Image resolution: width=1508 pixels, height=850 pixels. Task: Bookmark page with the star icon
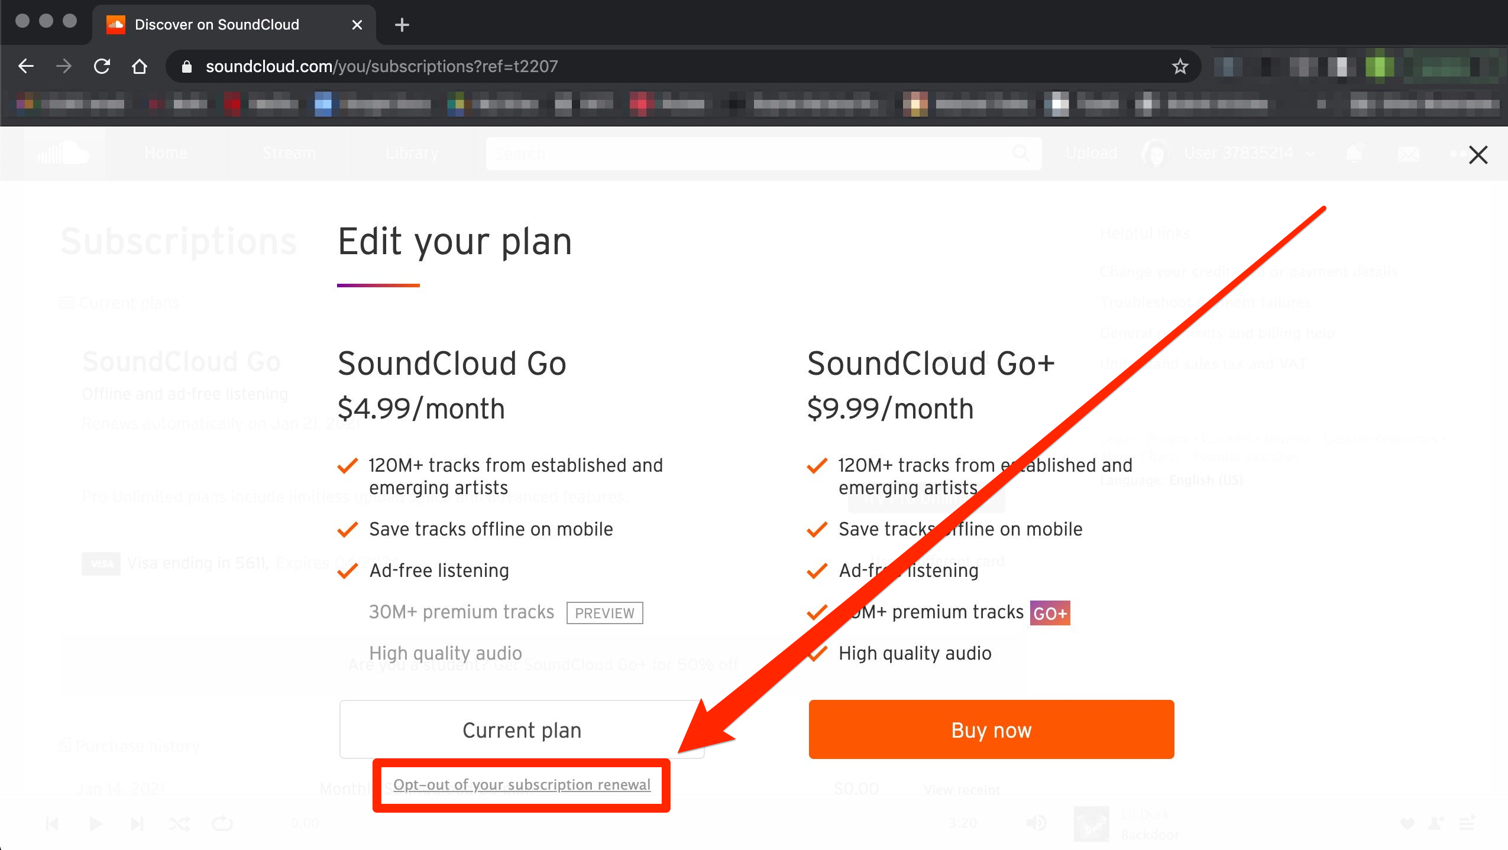point(1180,66)
